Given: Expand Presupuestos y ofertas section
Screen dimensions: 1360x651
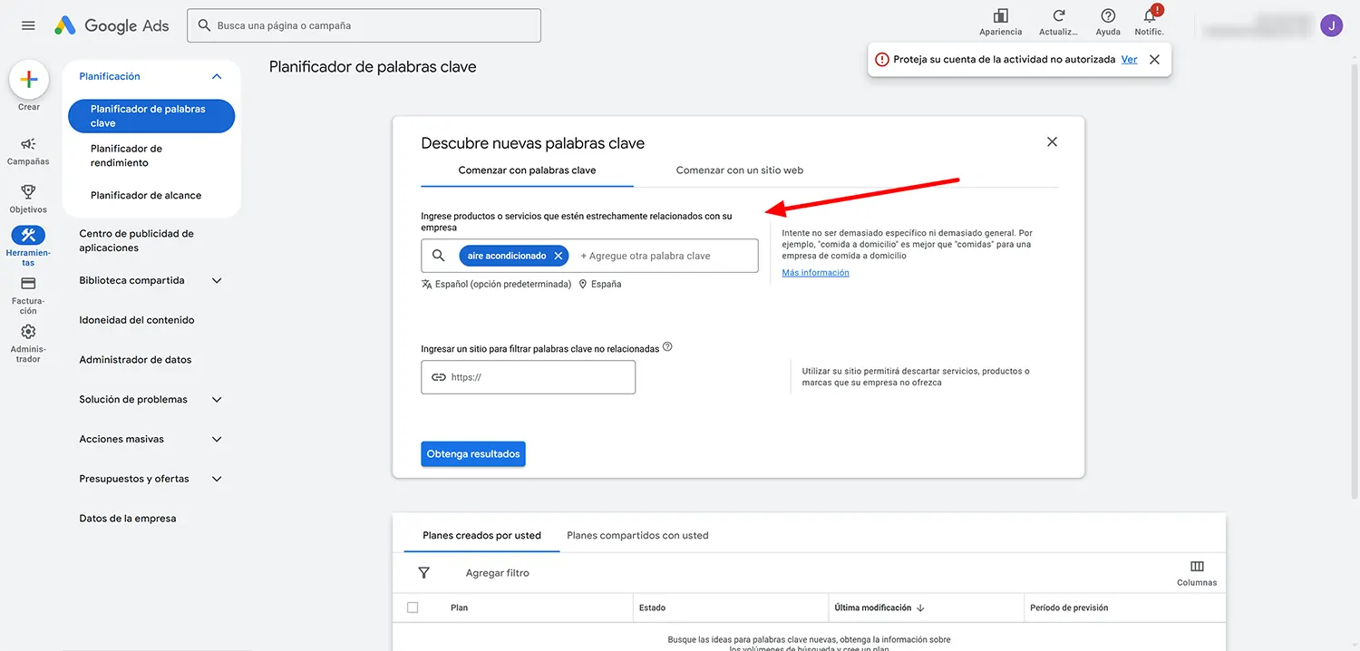Looking at the screenshot, I should tap(216, 478).
